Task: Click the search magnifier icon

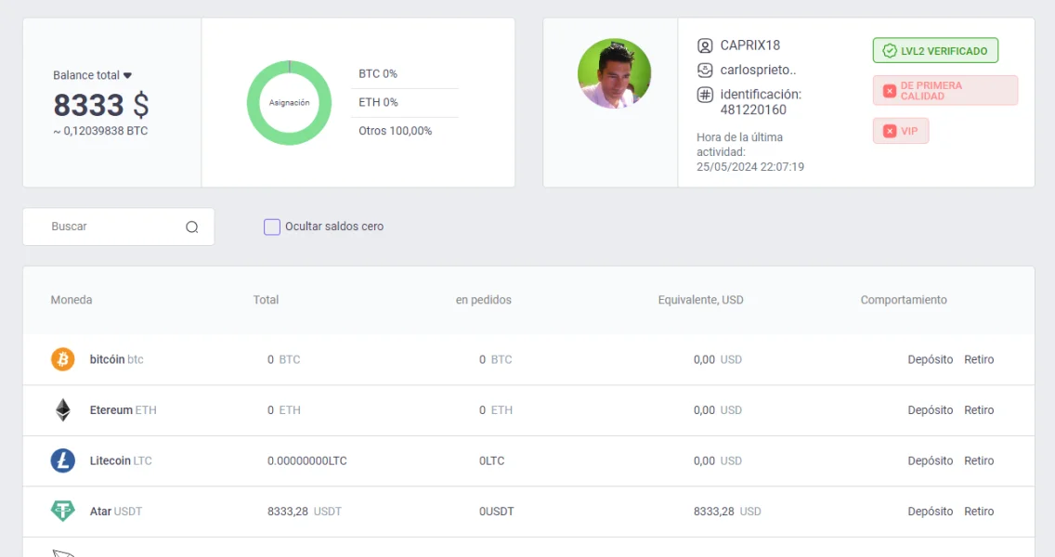Action: (192, 227)
